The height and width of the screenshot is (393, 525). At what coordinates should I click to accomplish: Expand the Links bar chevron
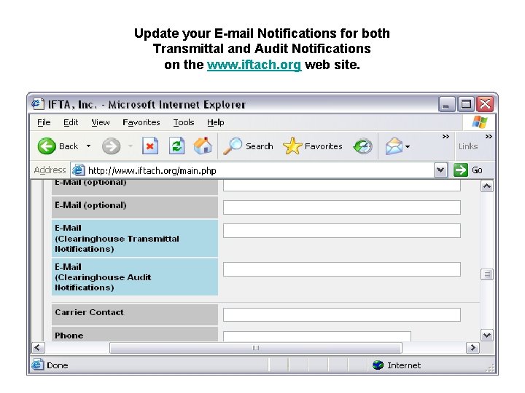489,136
